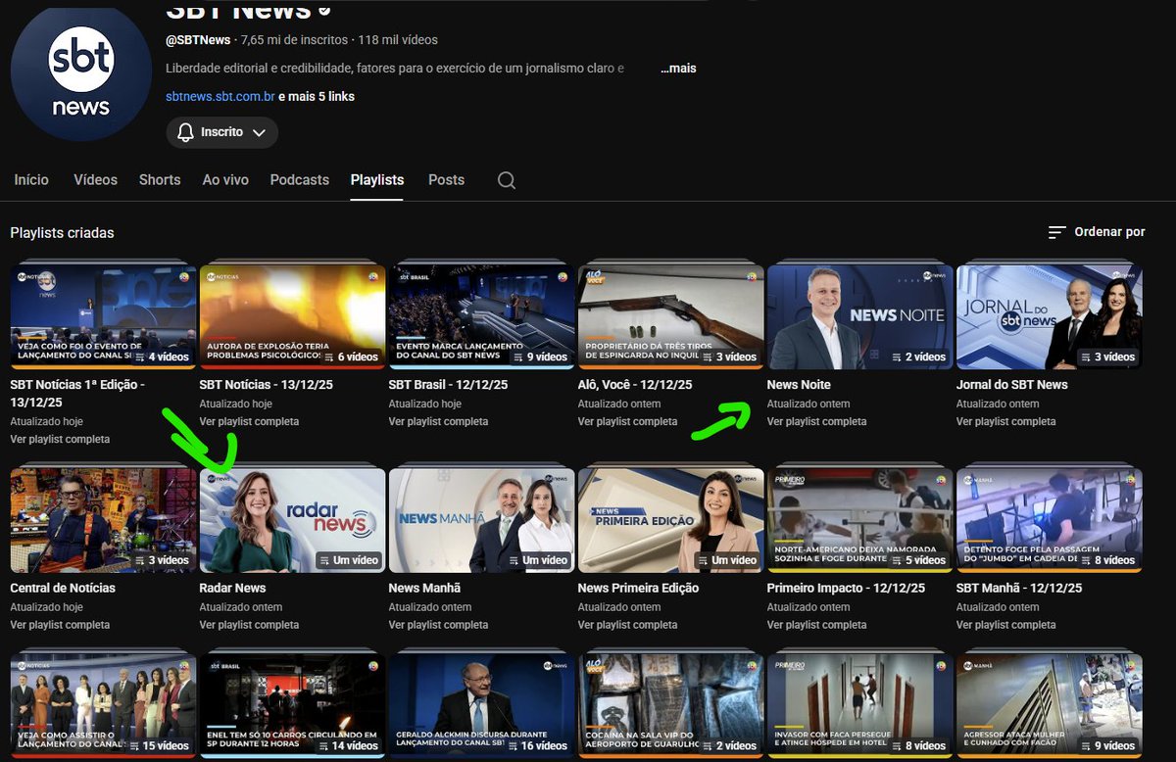The height and width of the screenshot is (762, 1176).
Task: Open the '16 vídeos' Geraldo Alckmin thumbnail
Action: pos(481,707)
